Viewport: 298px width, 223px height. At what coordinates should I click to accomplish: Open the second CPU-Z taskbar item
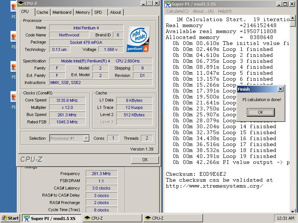pyautogui.click(x=173, y=218)
